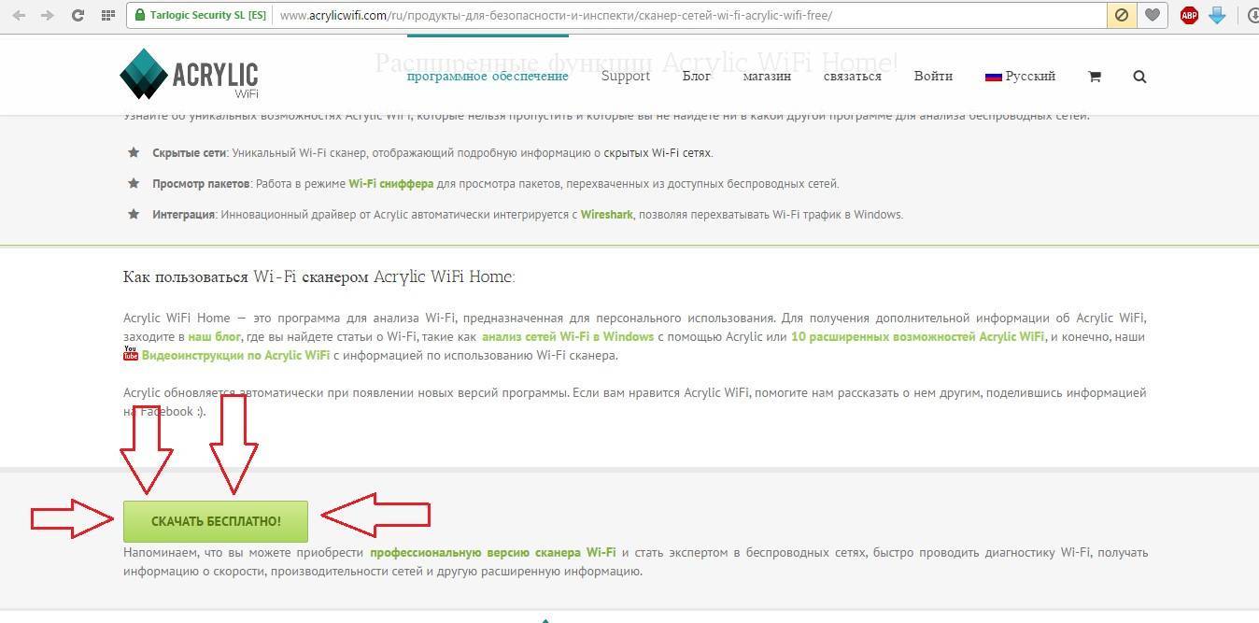1259x623 pixels.
Task: Follow the Wireshark link
Action: [606, 215]
